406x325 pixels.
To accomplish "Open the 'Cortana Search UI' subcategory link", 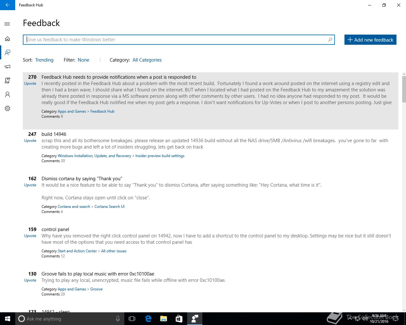I will click(109, 207).
